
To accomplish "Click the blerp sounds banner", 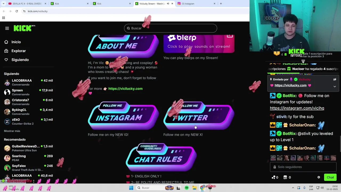I will point(199,43).
